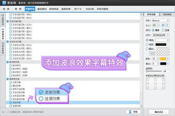Open 单色 white color dropdown
The width and height of the screenshot is (175, 116).
coord(162,40)
